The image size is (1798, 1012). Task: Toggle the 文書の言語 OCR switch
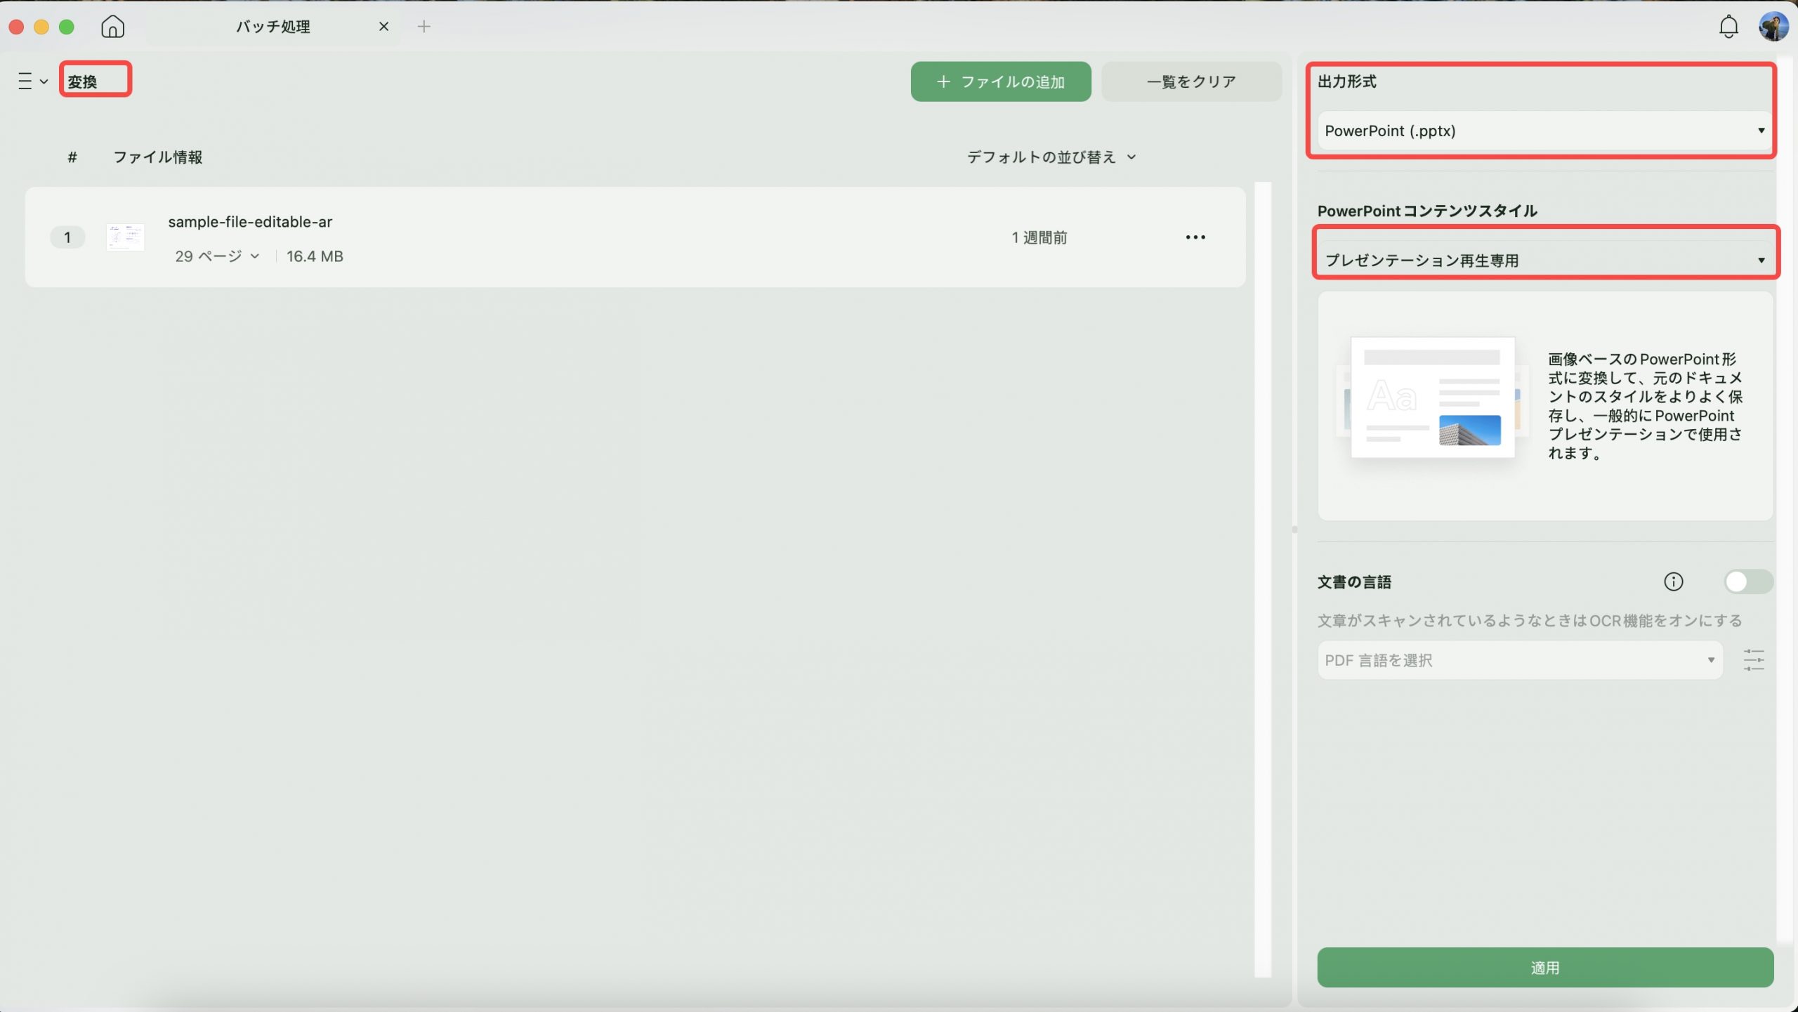click(x=1748, y=582)
